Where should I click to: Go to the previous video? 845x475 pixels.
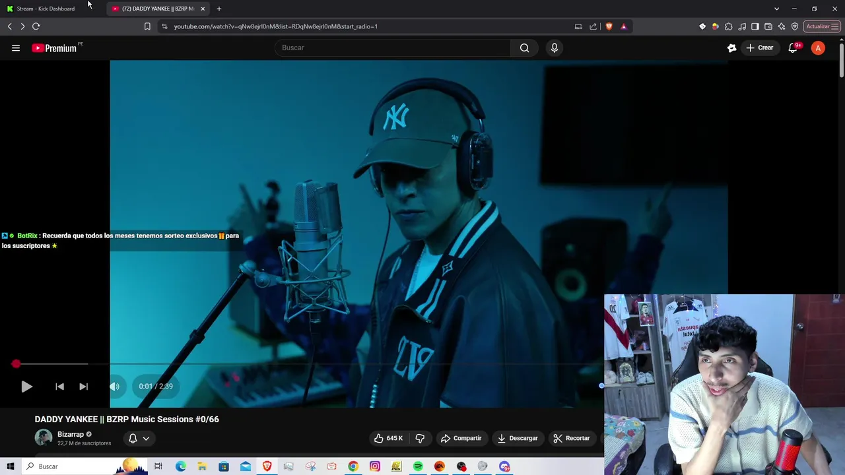(59, 387)
